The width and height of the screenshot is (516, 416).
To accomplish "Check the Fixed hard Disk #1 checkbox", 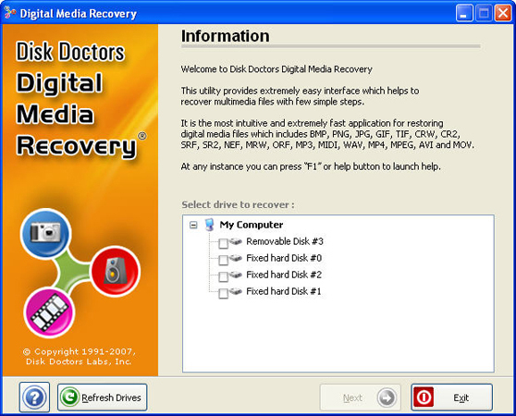I will click(223, 294).
